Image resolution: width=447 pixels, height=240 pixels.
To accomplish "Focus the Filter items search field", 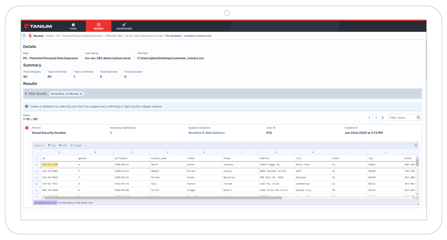I will click(402, 118).
